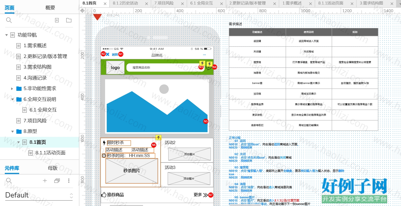Switch to the 8.1.1活动页面 tab
This screenshot has width=401, height=206.
[x=331, y=3]
